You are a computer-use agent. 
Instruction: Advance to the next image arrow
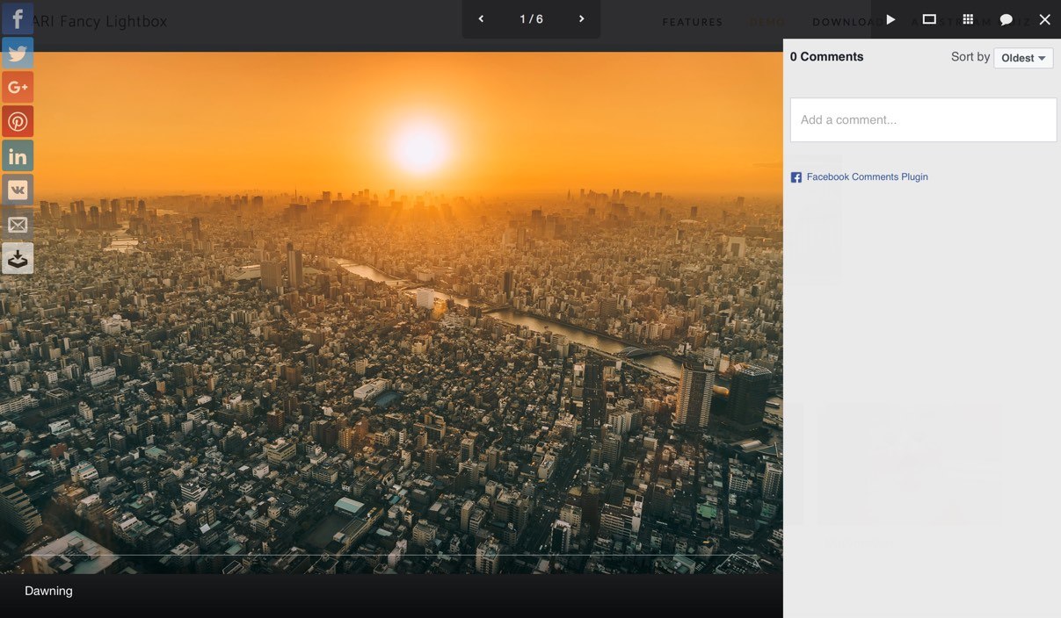[x=581, y=19]
